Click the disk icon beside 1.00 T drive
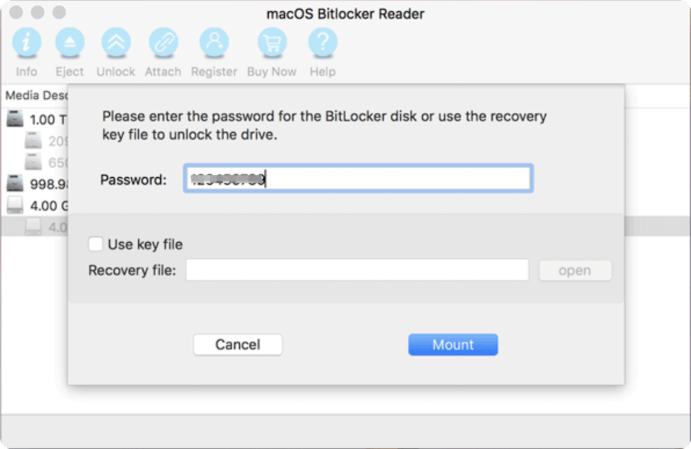Viewport: 691px width, 449px height. pyautogui.click(x=15, y=118)
